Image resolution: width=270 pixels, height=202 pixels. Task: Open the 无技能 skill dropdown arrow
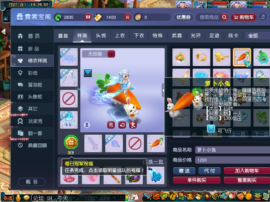pos(111,54)
